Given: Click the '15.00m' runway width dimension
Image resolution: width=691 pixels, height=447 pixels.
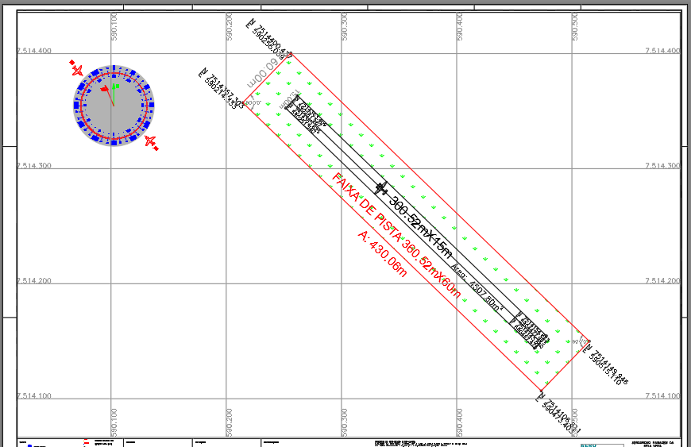Looking at the screenshot, I should pyautogui.click(x=288, y=100).
